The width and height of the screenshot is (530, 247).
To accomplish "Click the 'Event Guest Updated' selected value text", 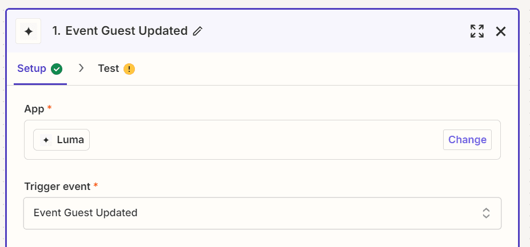I will [x=86, y=213].
